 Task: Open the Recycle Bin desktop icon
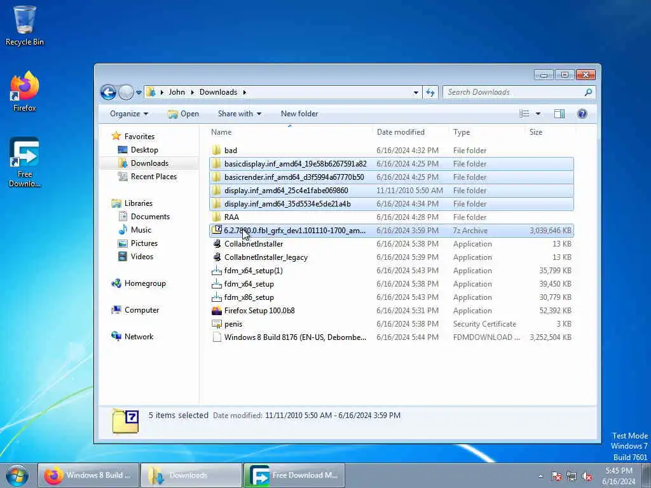(25, 25)
